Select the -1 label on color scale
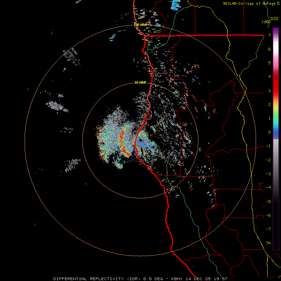This screenshot has width=281, height=281. point(268,146)
